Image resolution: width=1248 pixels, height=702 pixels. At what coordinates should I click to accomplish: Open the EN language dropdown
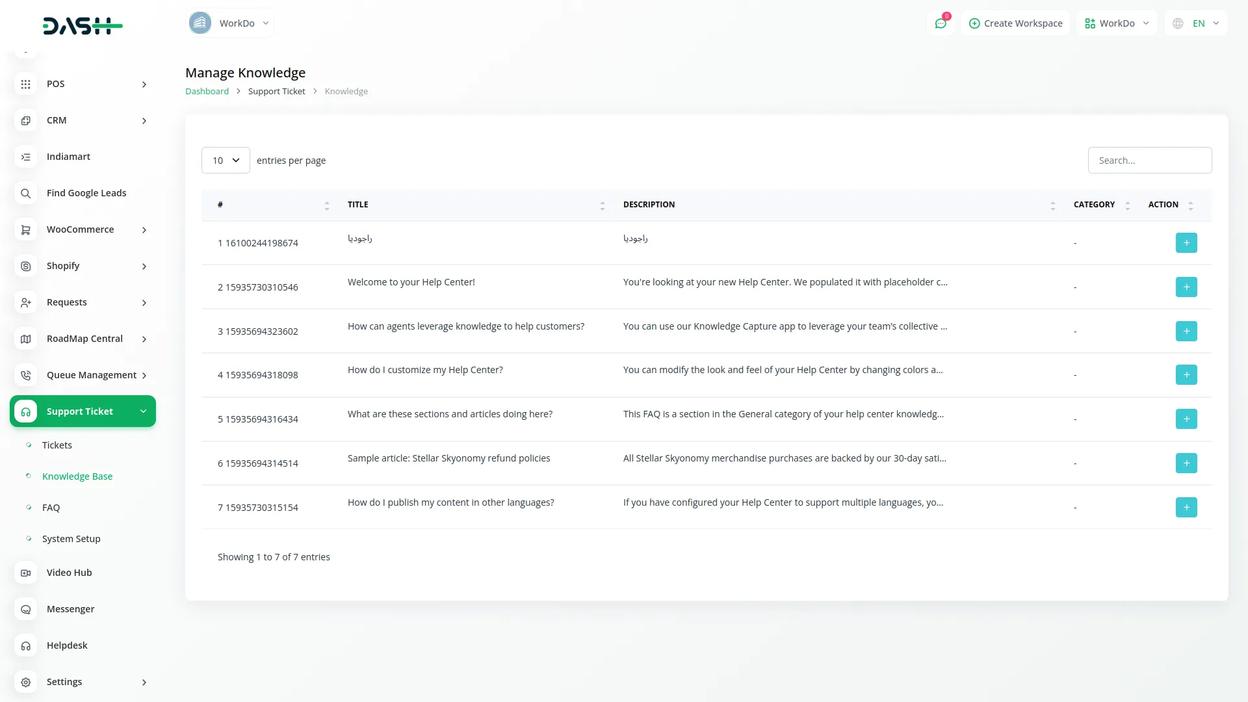coord(1204,23)
